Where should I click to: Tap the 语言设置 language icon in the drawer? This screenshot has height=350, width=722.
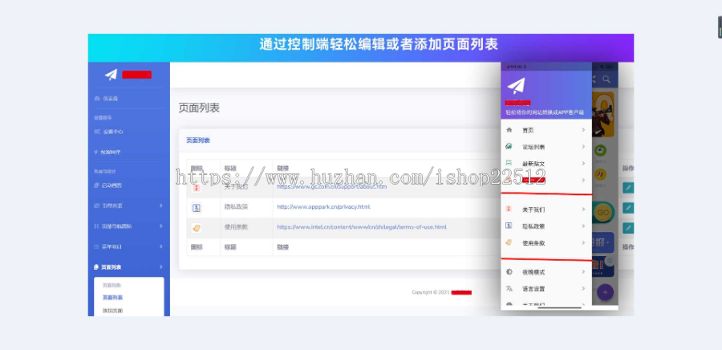coord(509,289)
